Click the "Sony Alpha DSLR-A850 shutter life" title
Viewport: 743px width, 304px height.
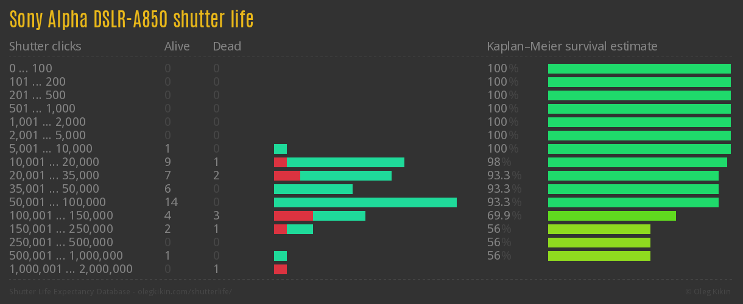(x=131, y=19)
